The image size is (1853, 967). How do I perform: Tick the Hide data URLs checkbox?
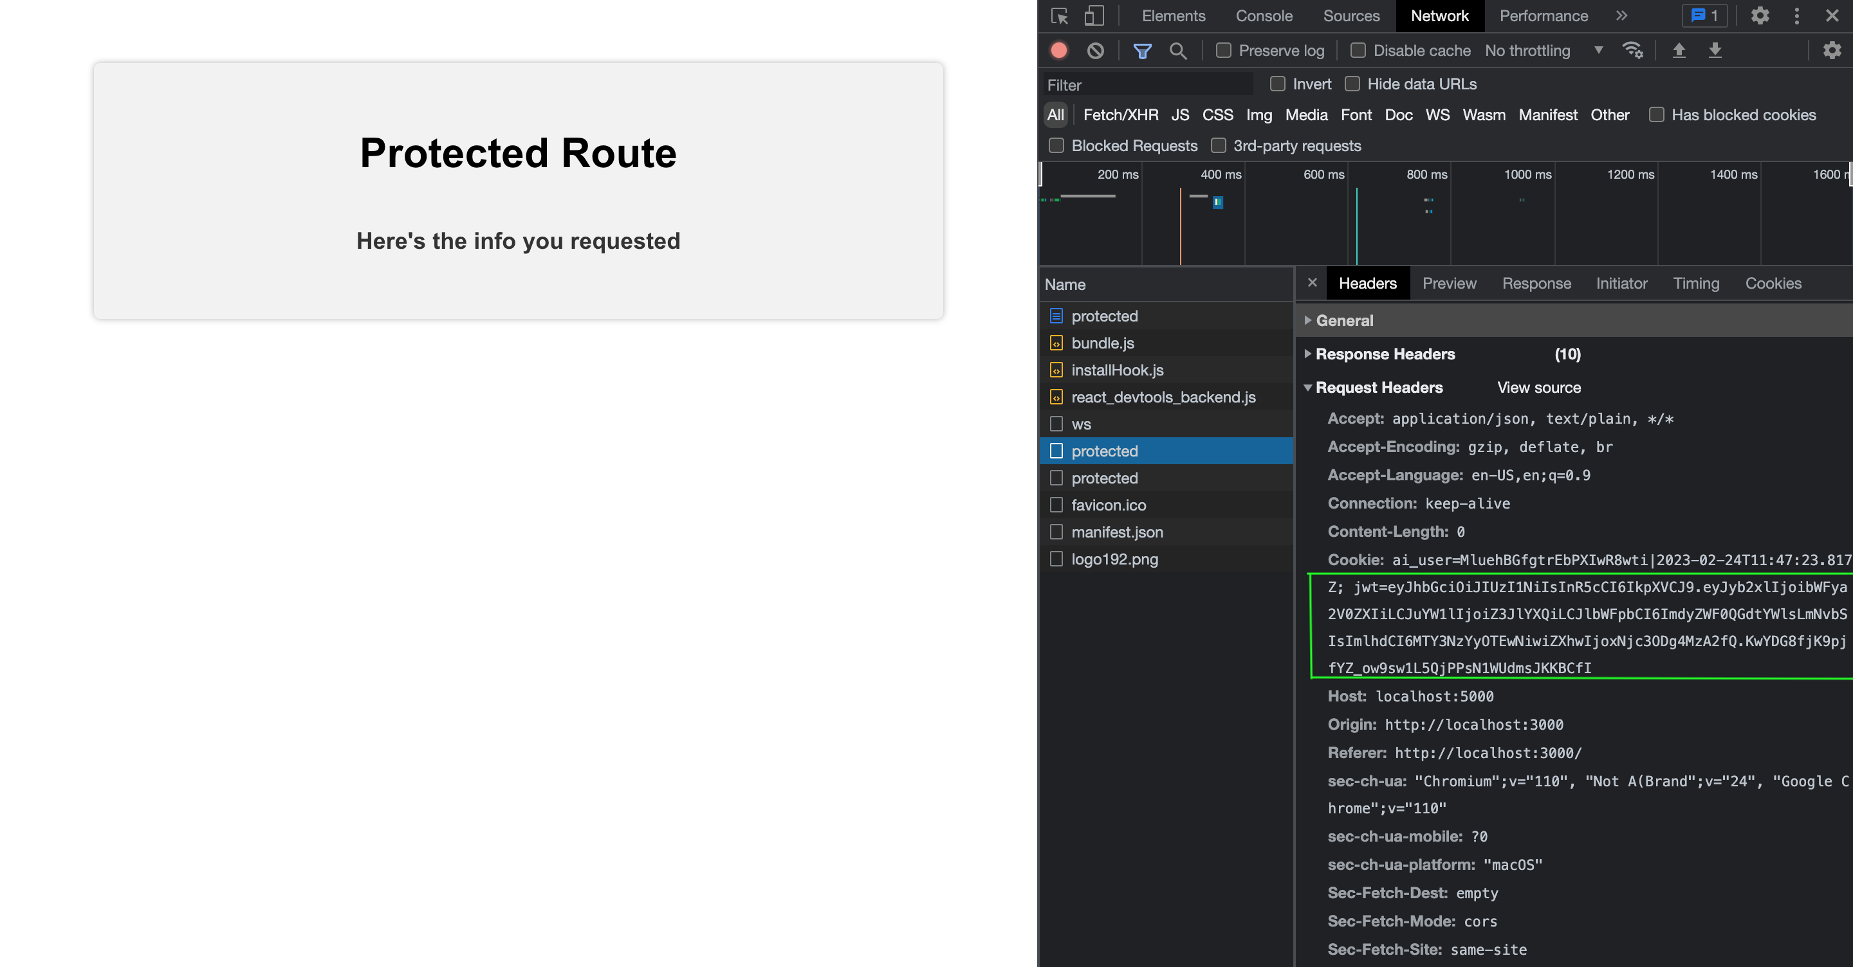pyautogui.click(x=1352, y=84)
